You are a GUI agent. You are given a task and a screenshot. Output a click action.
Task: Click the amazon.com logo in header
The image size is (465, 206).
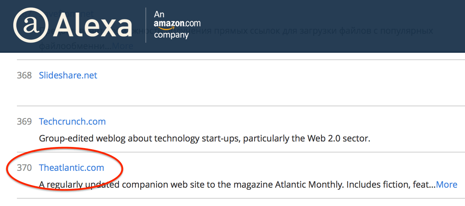pyautogui.click(x=177, y=23)
